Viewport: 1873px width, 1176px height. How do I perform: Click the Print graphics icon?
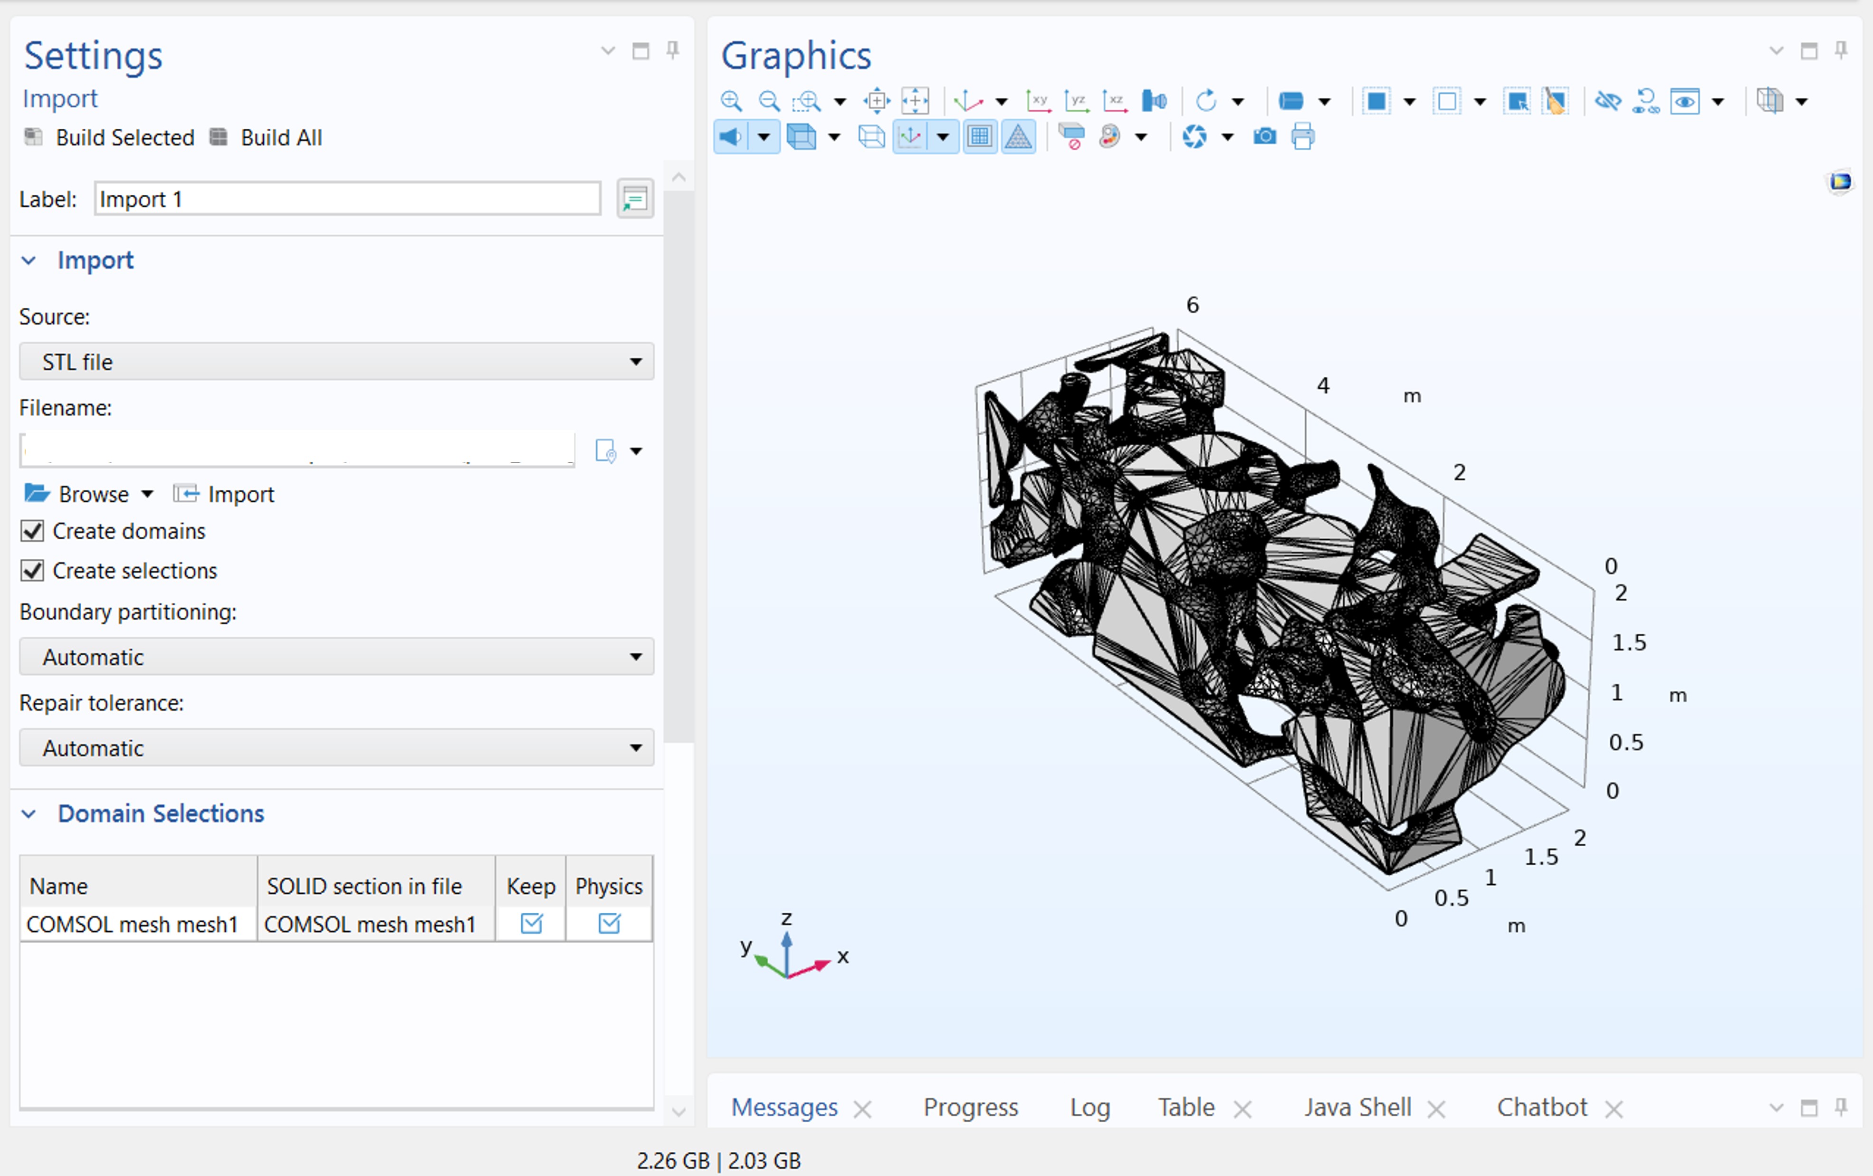(1302, 137)
